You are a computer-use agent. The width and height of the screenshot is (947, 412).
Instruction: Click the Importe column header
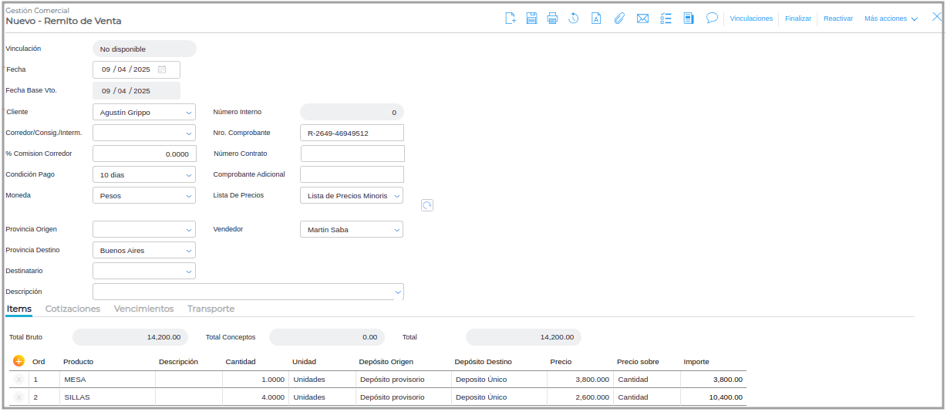point(696,362)
